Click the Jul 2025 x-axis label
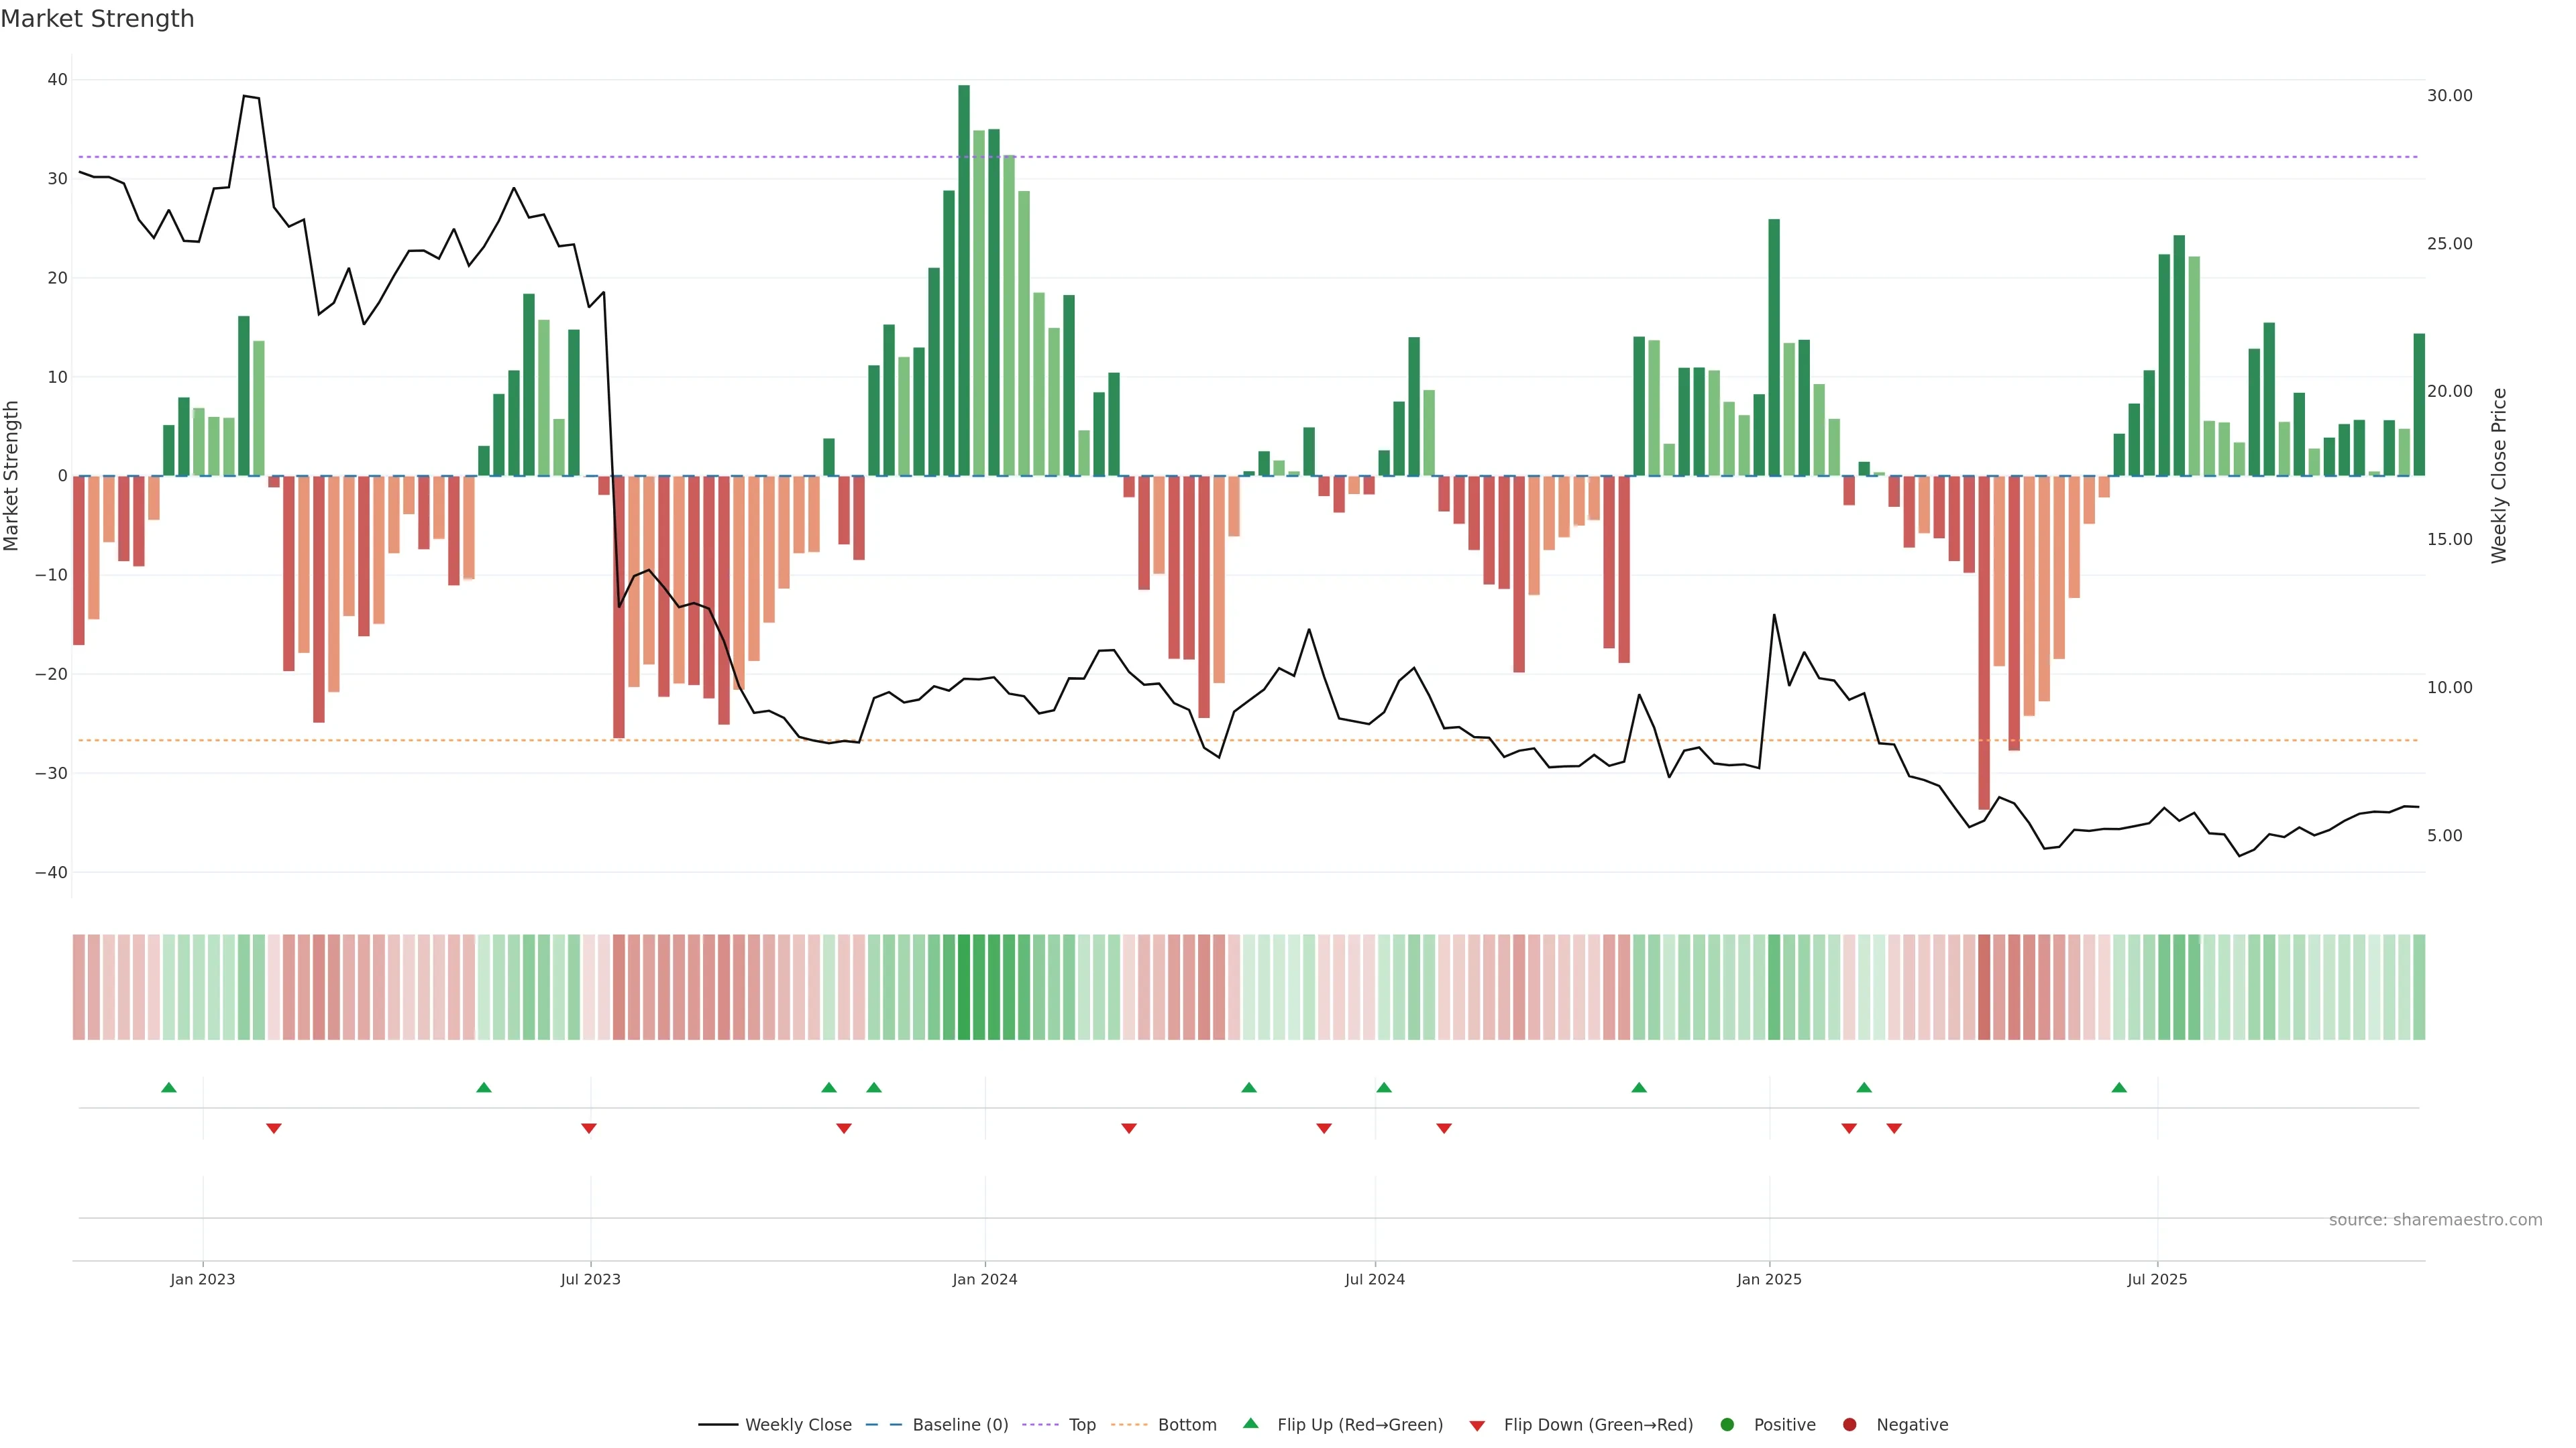Screen dimensions: 2576x1448 [x=2157, y=1279]
